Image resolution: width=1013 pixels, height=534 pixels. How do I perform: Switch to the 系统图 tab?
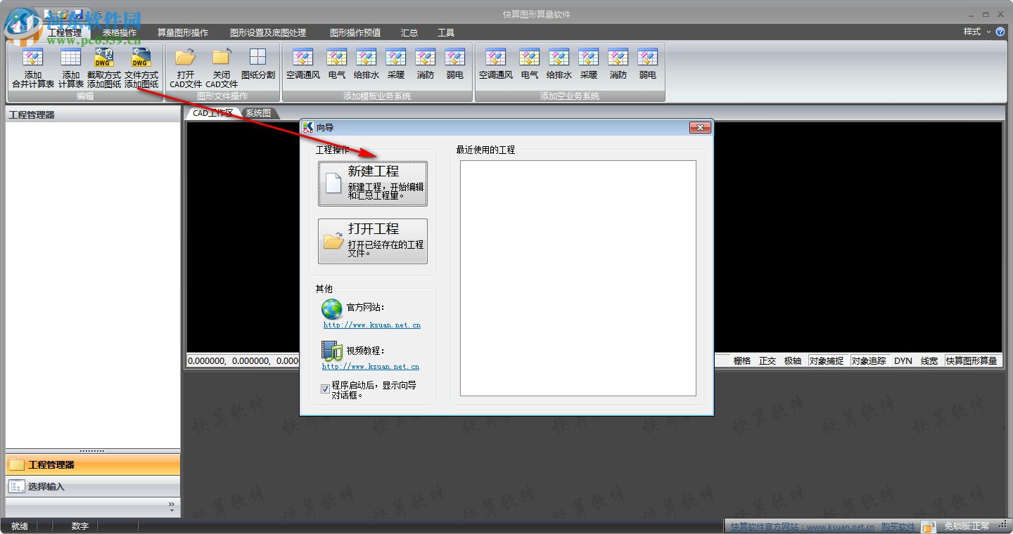(x=258, y=112)
